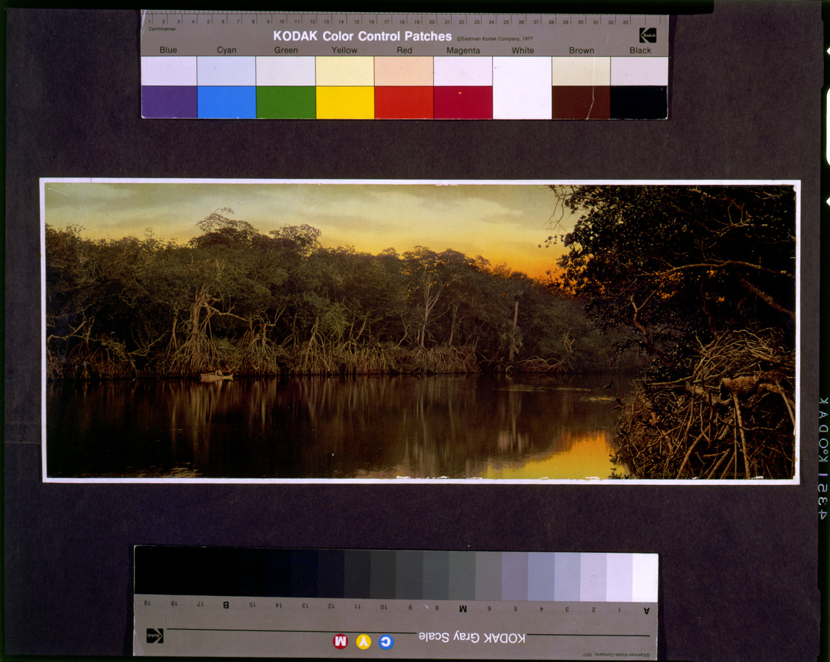Click the "Brown" label text
Viewport: 830px width, 662px height.
pyautogui.click(x=581, y=51)
